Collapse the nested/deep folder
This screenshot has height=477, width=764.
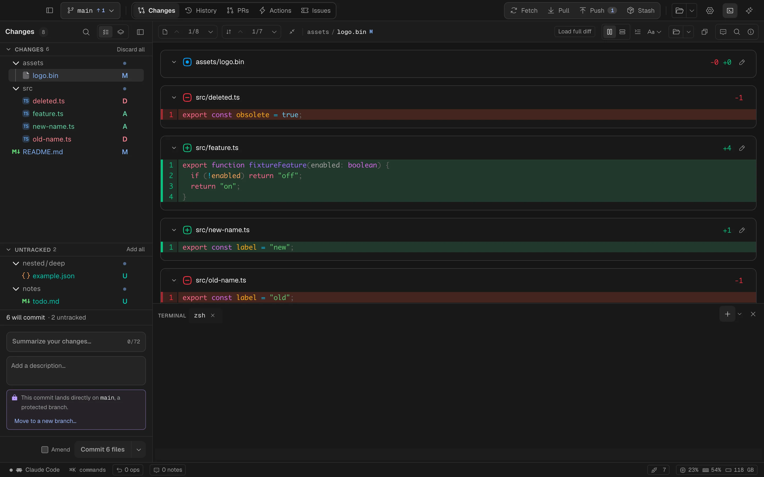pos(16,263)
